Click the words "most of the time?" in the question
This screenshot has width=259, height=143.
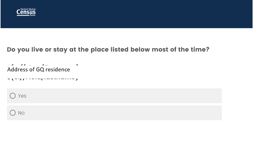click(x=181, y=50)
